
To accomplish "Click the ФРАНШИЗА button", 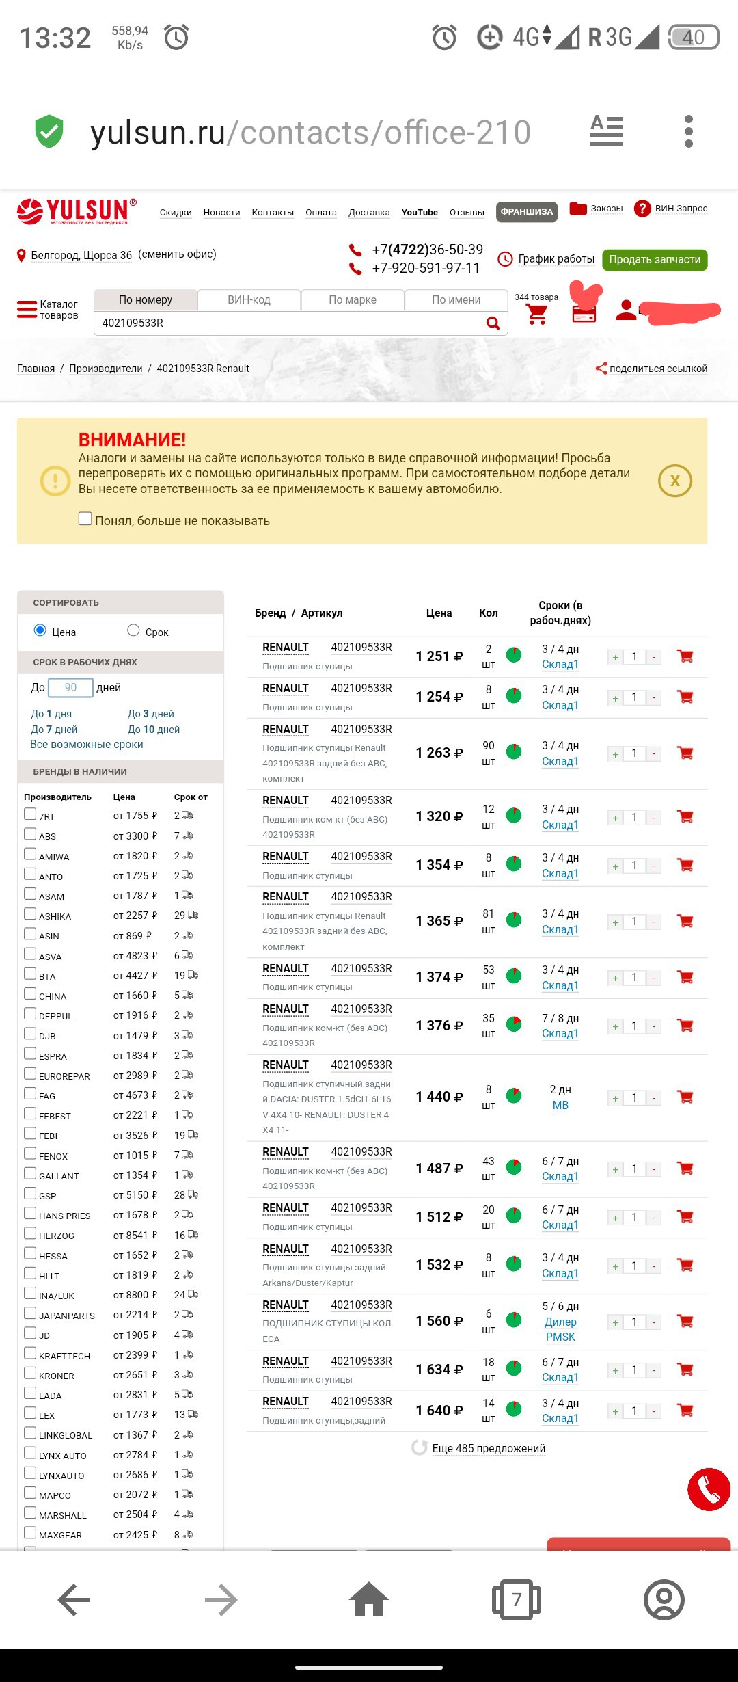I will 527,212.
